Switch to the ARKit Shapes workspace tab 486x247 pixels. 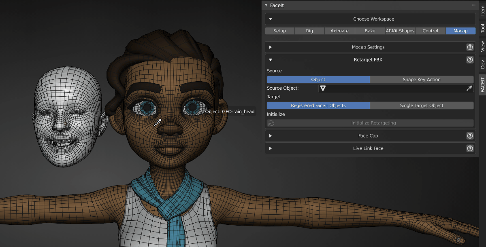(x=400, y=31)
